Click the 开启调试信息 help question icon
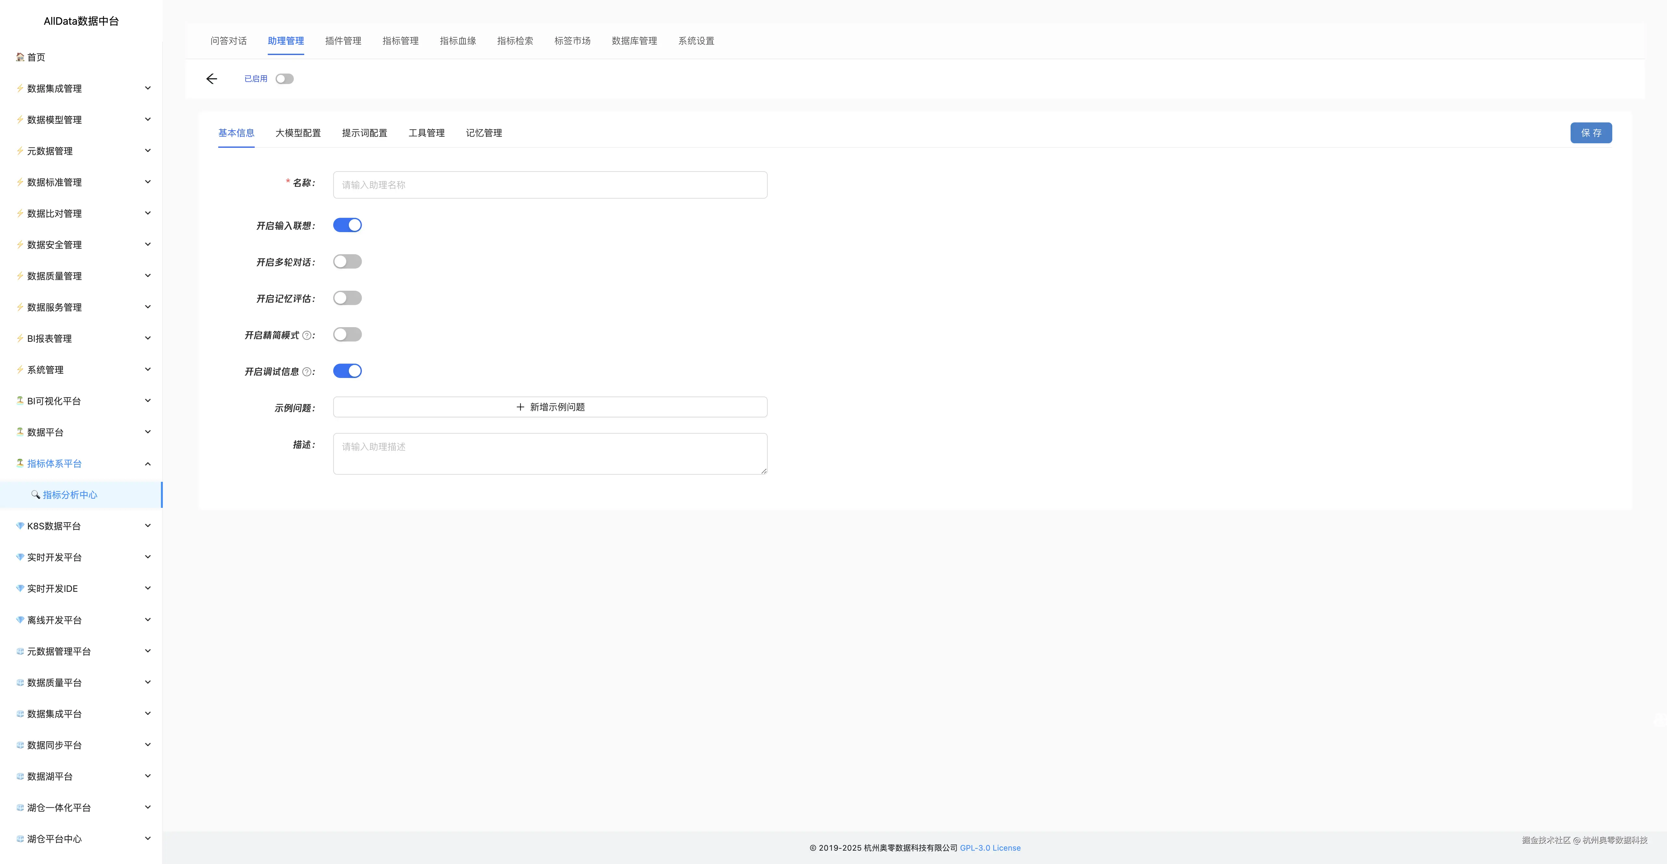The image size is (1667, 864). (x=307, y=372)
